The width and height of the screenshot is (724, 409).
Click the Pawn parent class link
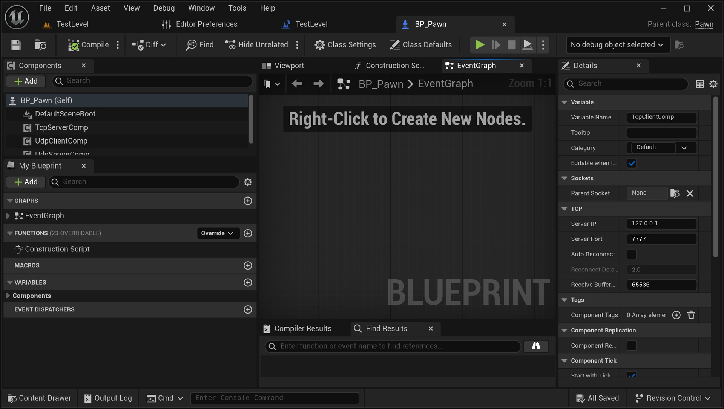pos(704,24)
